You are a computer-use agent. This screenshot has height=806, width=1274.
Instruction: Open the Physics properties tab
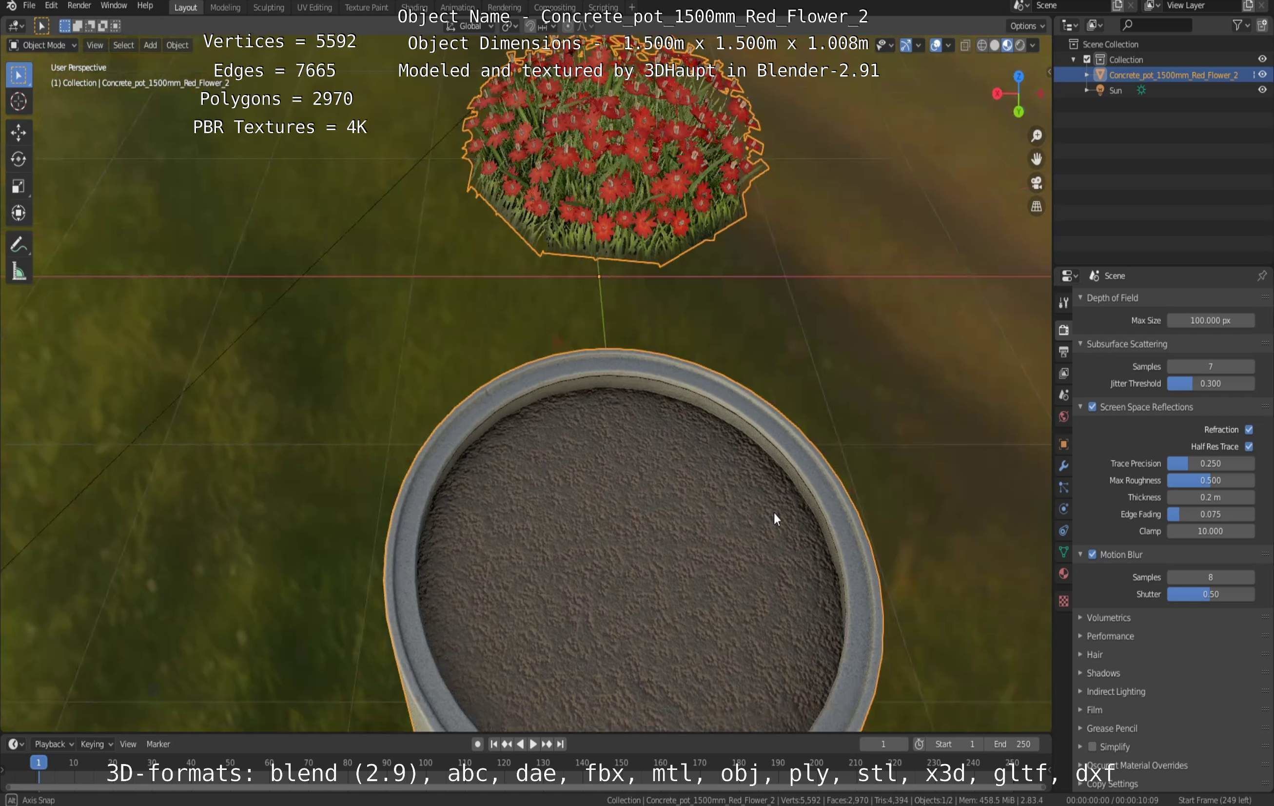1063,509
